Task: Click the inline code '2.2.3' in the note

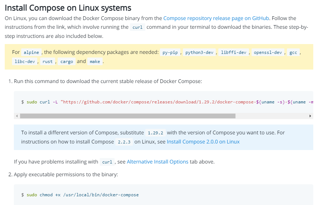Action: click(x=124, y=142)
